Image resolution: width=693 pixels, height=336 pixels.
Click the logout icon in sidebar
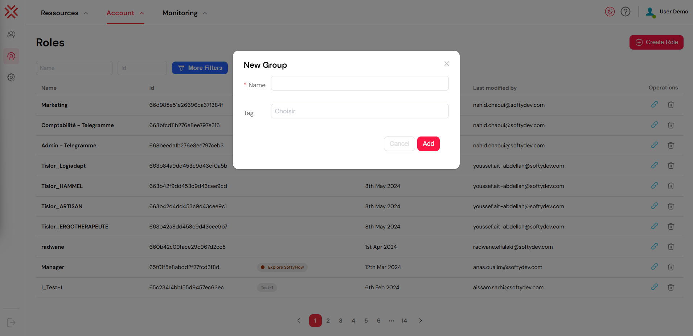coord(11,323)
